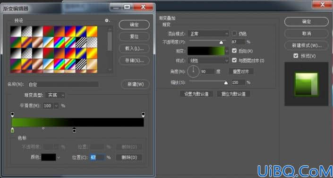Click the 存储(S)... button

click(x=134, y=61)
